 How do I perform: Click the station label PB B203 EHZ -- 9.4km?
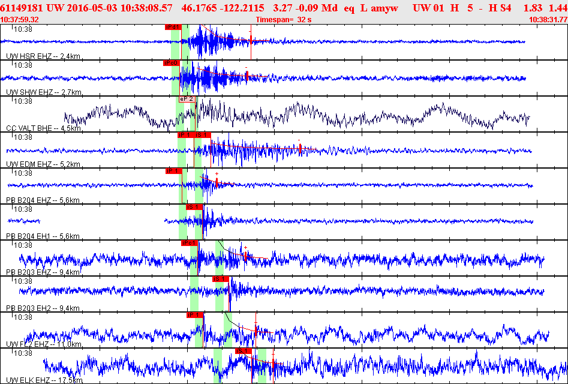[43, 272]
